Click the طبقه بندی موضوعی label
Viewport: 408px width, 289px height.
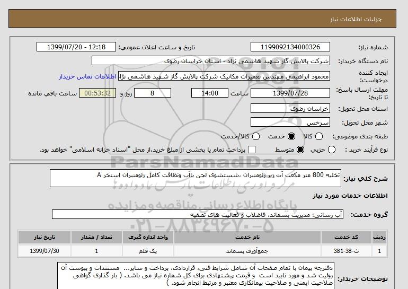(360, 136)
